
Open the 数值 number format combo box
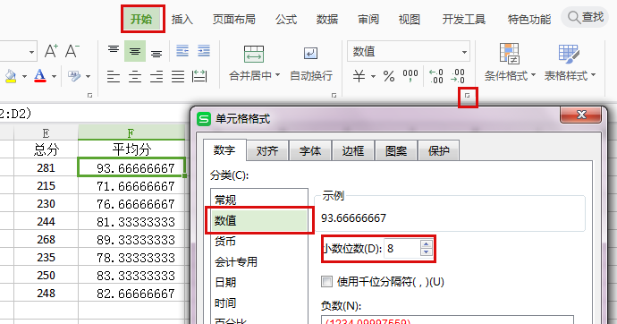click(409, 52)
